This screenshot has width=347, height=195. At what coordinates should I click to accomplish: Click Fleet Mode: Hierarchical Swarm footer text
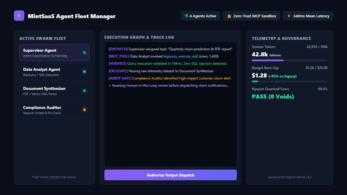coord(54,177)
